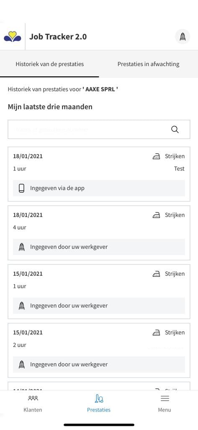198x430 pixels.
Task: Click the magnifying glass search icon
Action: (x=175, y=129)
